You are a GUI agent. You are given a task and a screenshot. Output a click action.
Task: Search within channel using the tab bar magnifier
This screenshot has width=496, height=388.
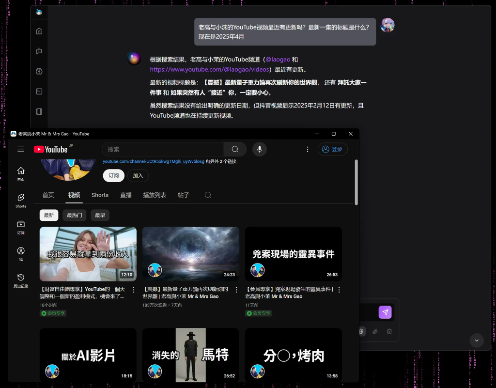[208, 195]
